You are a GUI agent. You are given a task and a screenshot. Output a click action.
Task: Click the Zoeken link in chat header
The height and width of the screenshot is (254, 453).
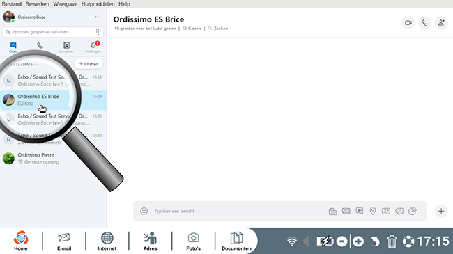pos(218,29)
